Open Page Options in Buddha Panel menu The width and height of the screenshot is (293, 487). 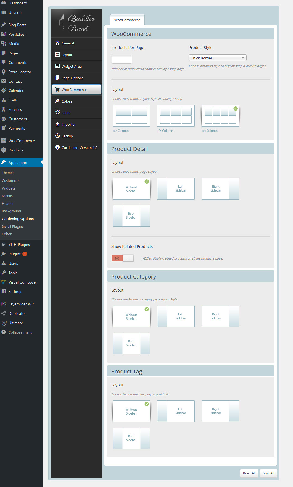coord(76,78)
